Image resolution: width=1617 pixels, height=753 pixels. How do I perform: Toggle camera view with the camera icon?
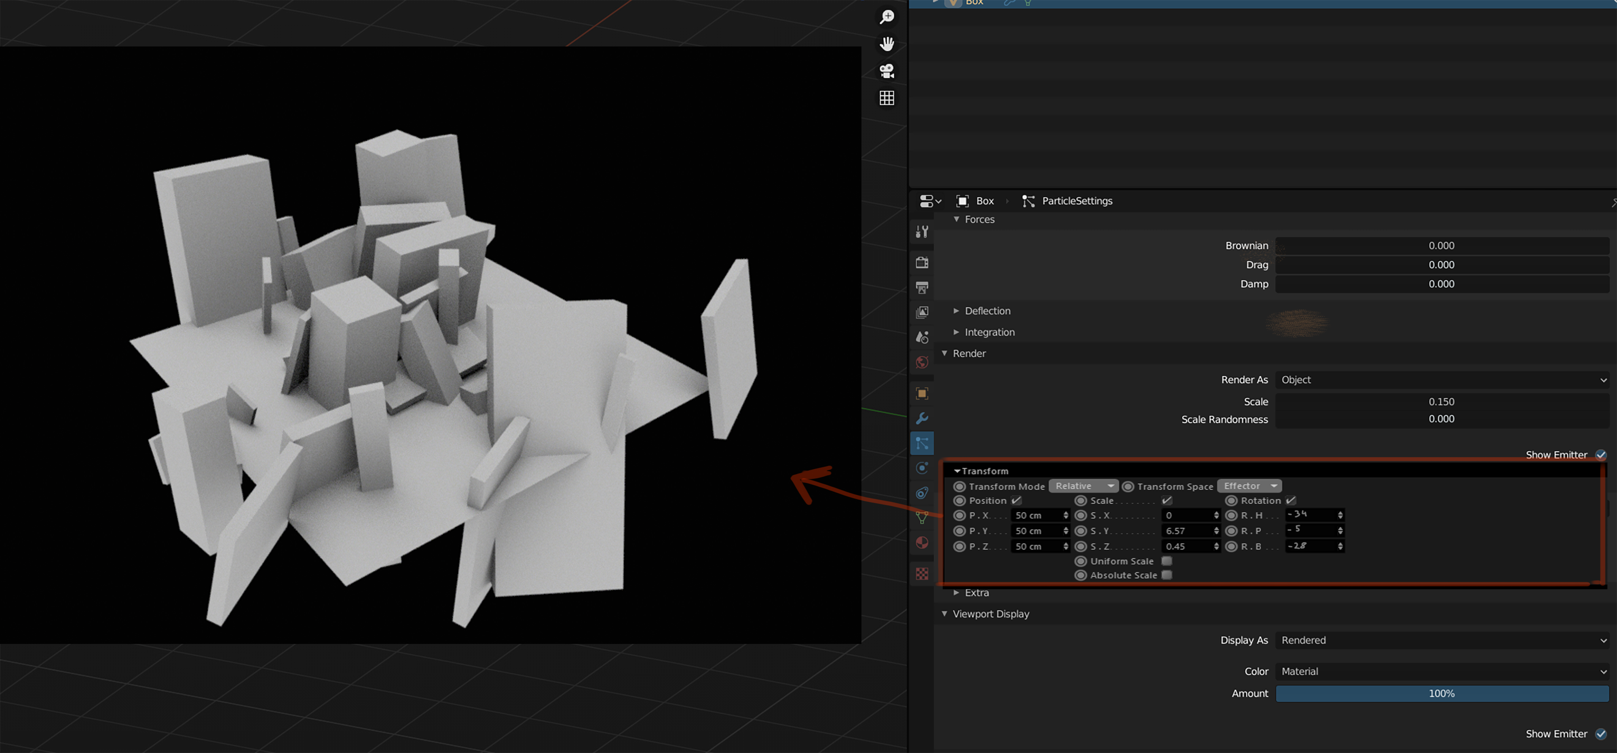pos(887,71)
